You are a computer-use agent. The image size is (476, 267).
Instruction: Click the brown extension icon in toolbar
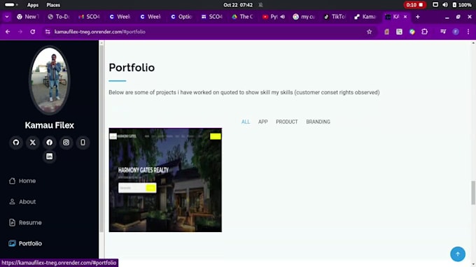click(386, 32)
